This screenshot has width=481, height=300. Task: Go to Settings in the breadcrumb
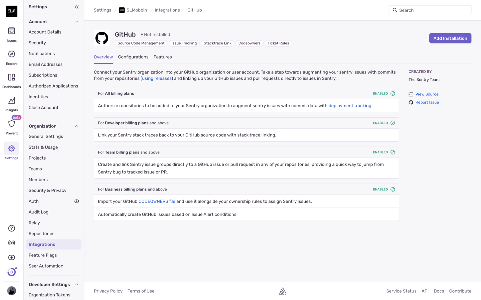(x=102, y=10)
